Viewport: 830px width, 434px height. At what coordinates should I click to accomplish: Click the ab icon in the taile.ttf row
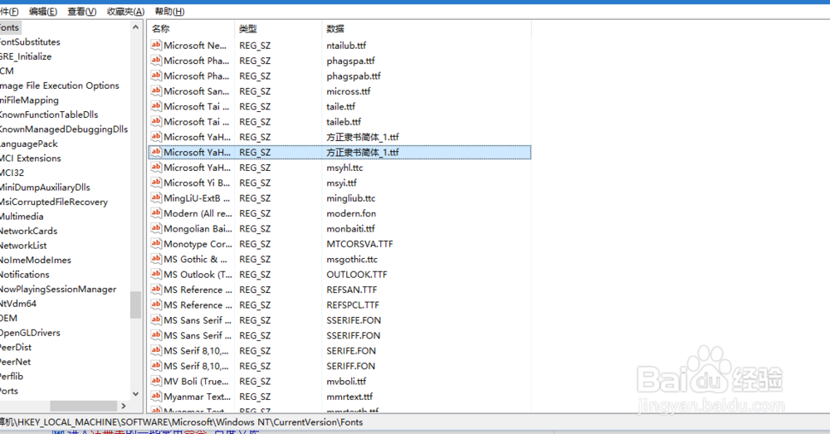pyautogui.click(x=156, y=106)
